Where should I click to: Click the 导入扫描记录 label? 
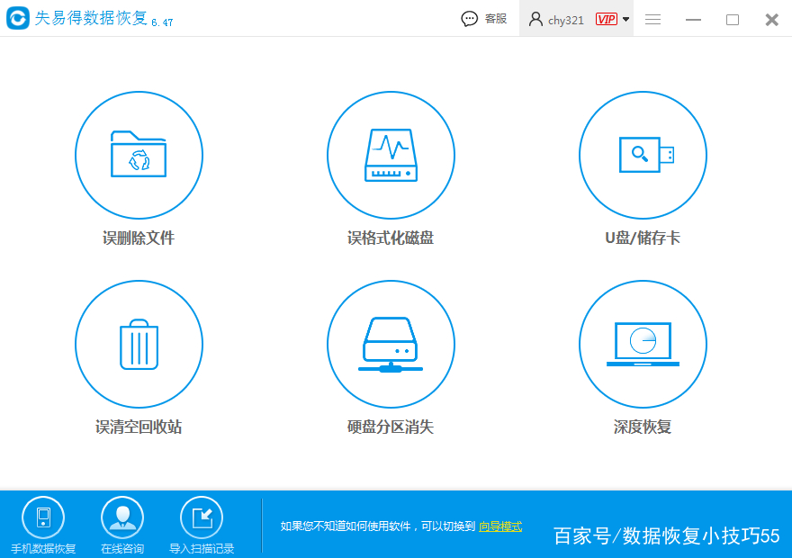(x=202, y=548)
